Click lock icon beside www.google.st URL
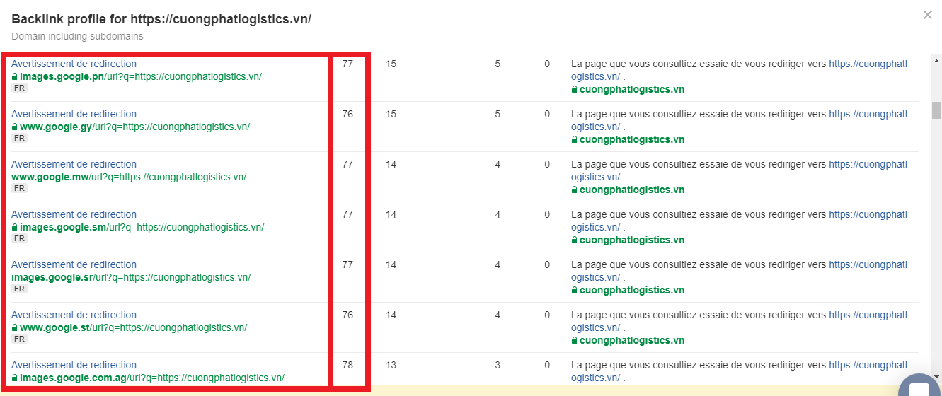This screenshot has height=396, width=942. 15,328
